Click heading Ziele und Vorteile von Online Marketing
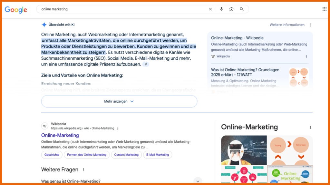The image size is (330, 185). coord(82,75)
